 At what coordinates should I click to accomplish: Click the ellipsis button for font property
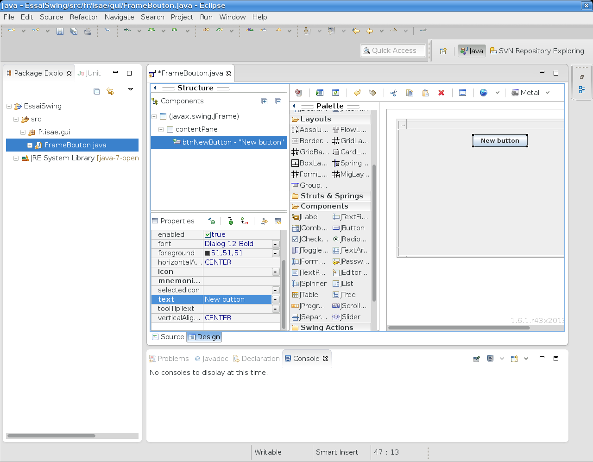[276, 244]
